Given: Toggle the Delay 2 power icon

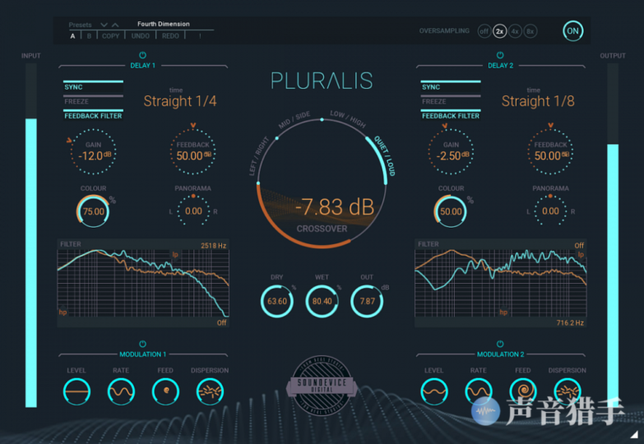Looking at the screenshot, I should (500, 54).
